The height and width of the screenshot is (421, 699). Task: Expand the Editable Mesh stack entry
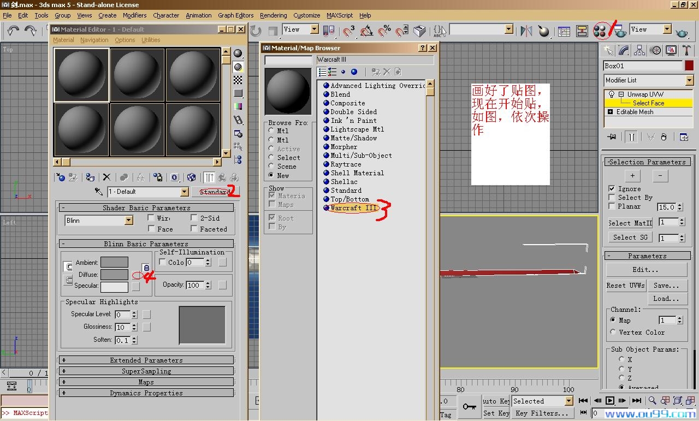coord(610,112)
